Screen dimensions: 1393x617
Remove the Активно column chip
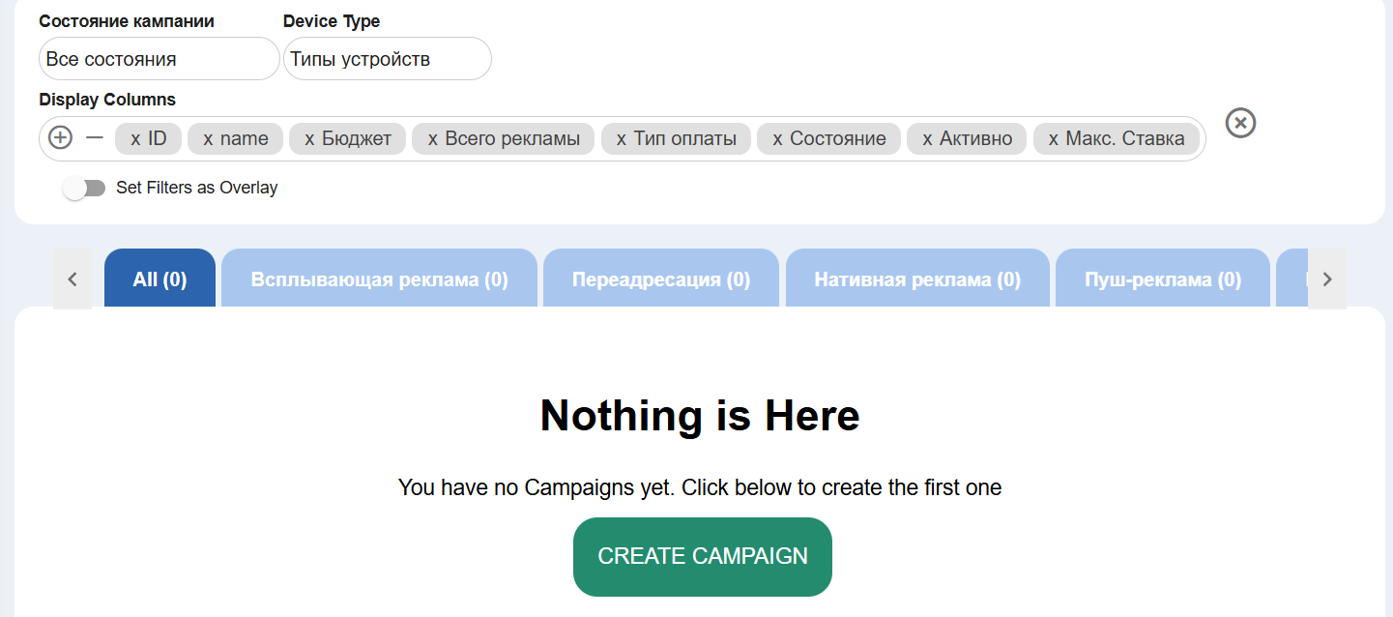[927, 139]
